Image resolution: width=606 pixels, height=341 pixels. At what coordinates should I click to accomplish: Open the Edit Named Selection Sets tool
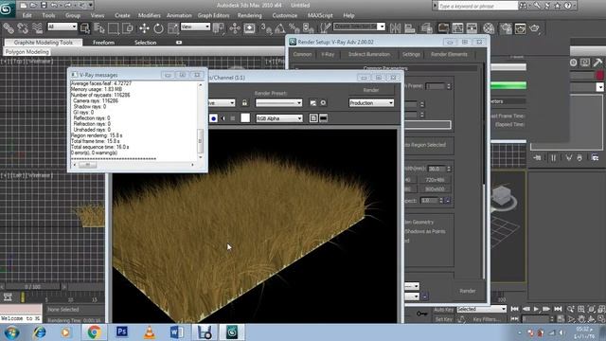[x=326, y=27]
